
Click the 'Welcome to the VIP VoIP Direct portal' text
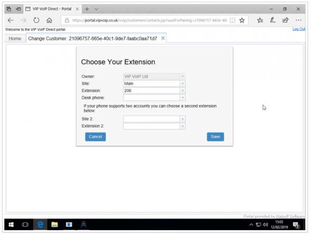click(35, 29)
